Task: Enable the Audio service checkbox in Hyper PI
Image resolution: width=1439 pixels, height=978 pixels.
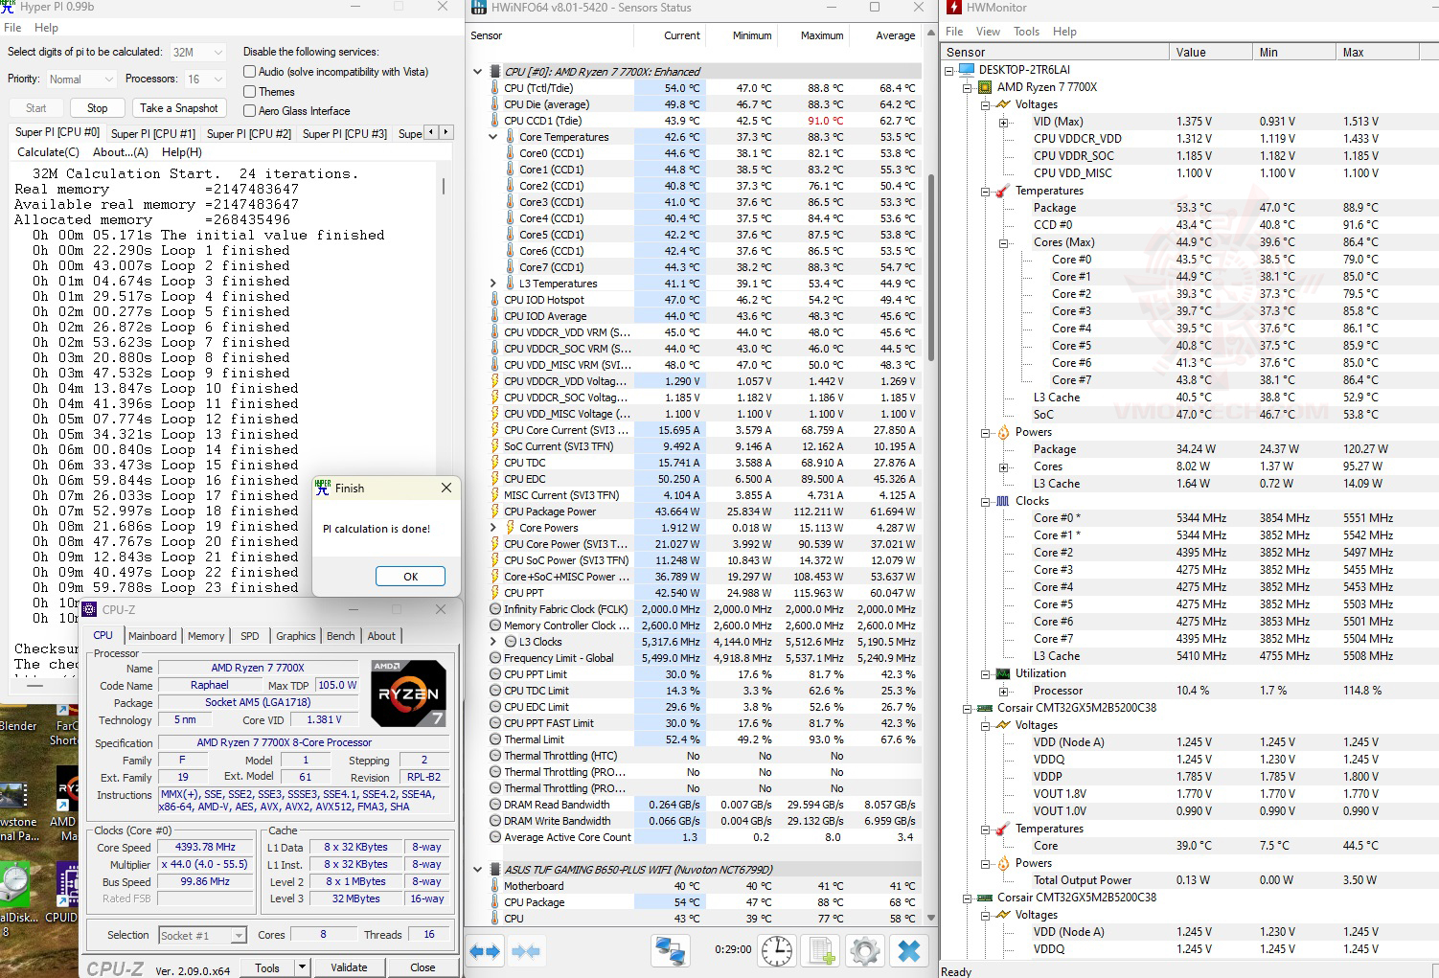Action: pyautogui.click(x=249, y=72)
